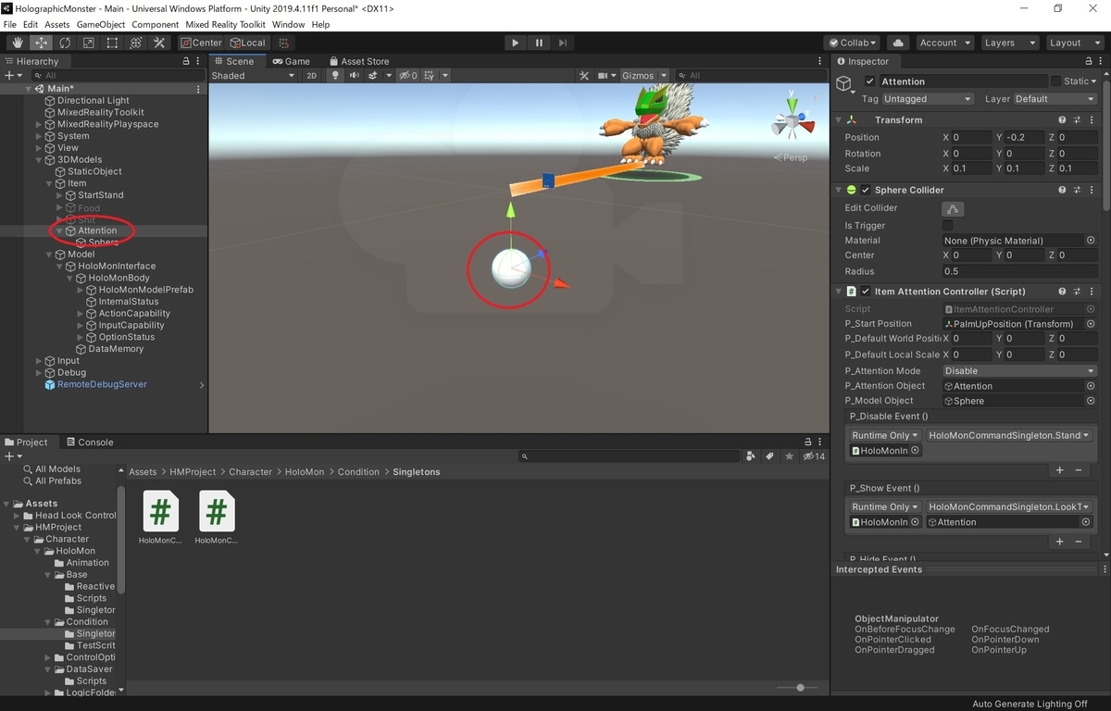Open Collab dropdown

[854, 43]
